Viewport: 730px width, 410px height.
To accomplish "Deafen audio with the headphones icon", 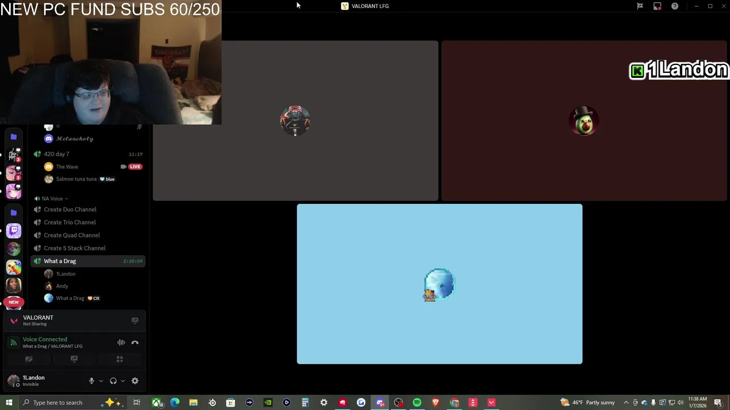I will click(x=113, y=381).
